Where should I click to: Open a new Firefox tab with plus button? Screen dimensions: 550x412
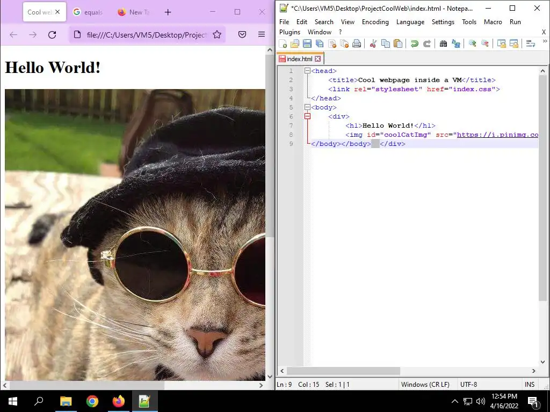pos(168,12)
